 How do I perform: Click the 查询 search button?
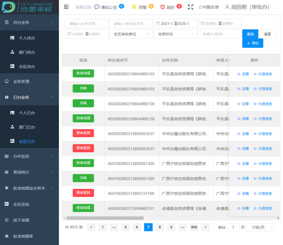click(250, 34)
